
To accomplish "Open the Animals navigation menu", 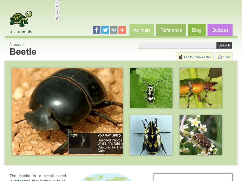I will pos(142,30).
